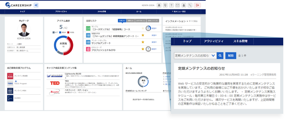Click KENTA GODA username in header

(148, 5)
